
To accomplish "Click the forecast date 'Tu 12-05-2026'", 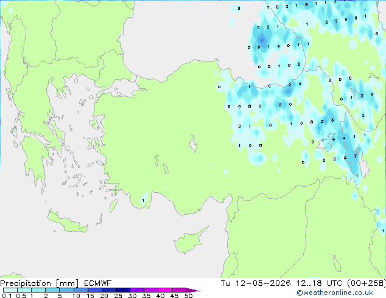I will click(256, 283).
